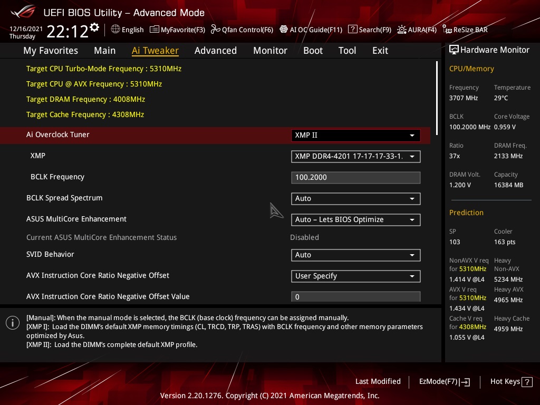540x405 pixels.
Task: Click the BCLK Frequency input field
Action: coord(355,178)
